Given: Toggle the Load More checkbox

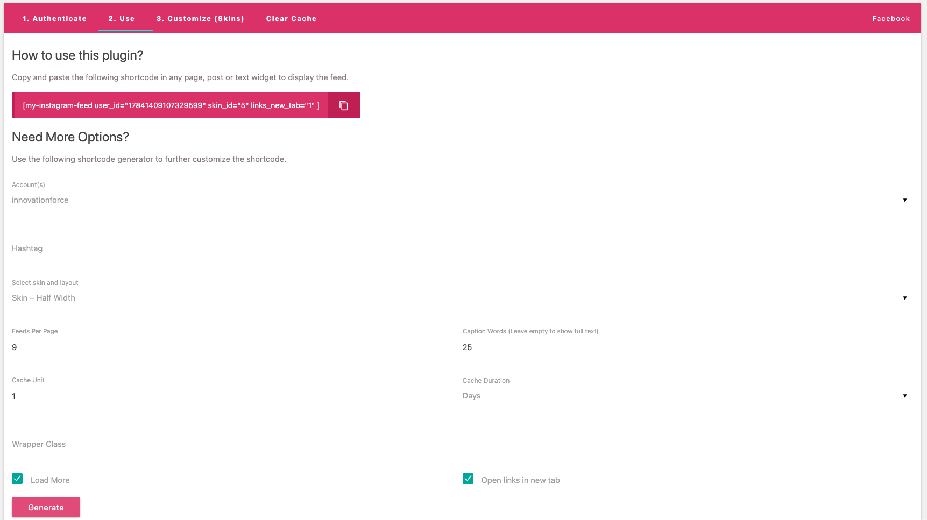Looking at the screenshot, I should click(17, 479).
